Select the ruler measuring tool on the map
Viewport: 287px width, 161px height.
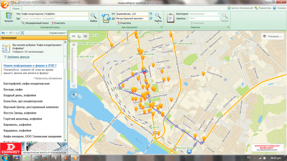point(73,36)
